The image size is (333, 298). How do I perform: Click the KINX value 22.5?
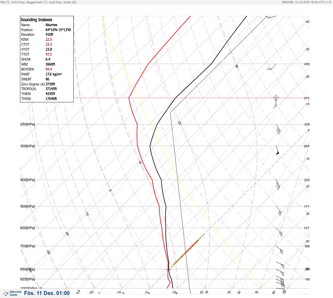(x=48, y=39)
